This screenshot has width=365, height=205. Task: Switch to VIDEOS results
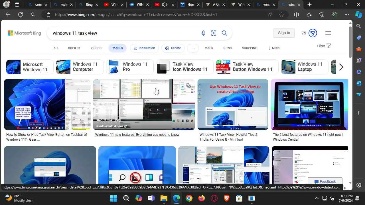96,48
